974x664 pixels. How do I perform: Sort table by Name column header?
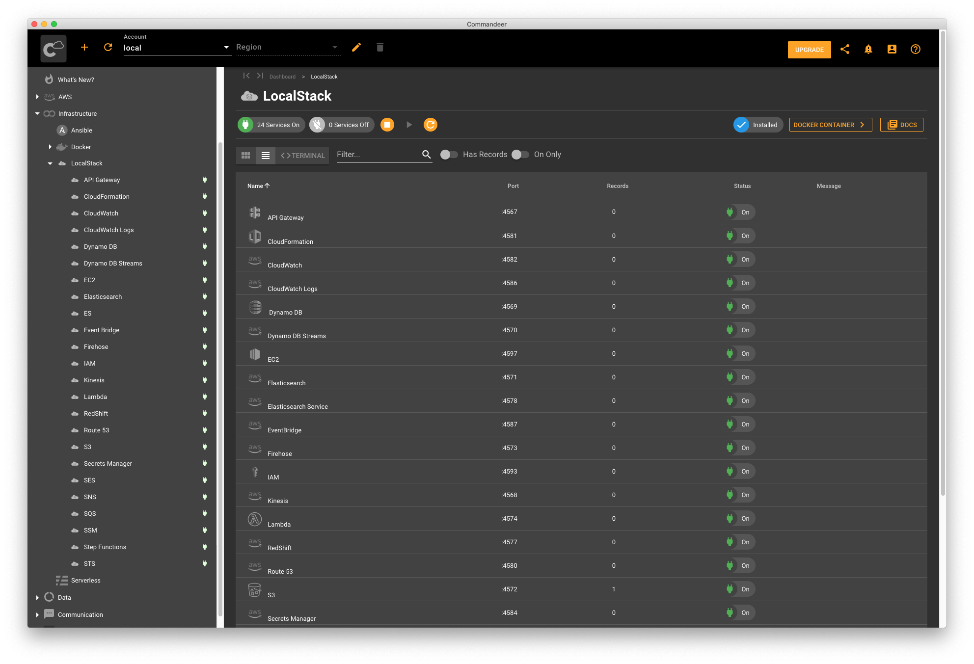[258, 186]
